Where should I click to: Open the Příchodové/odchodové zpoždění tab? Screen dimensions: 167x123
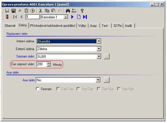53,25
